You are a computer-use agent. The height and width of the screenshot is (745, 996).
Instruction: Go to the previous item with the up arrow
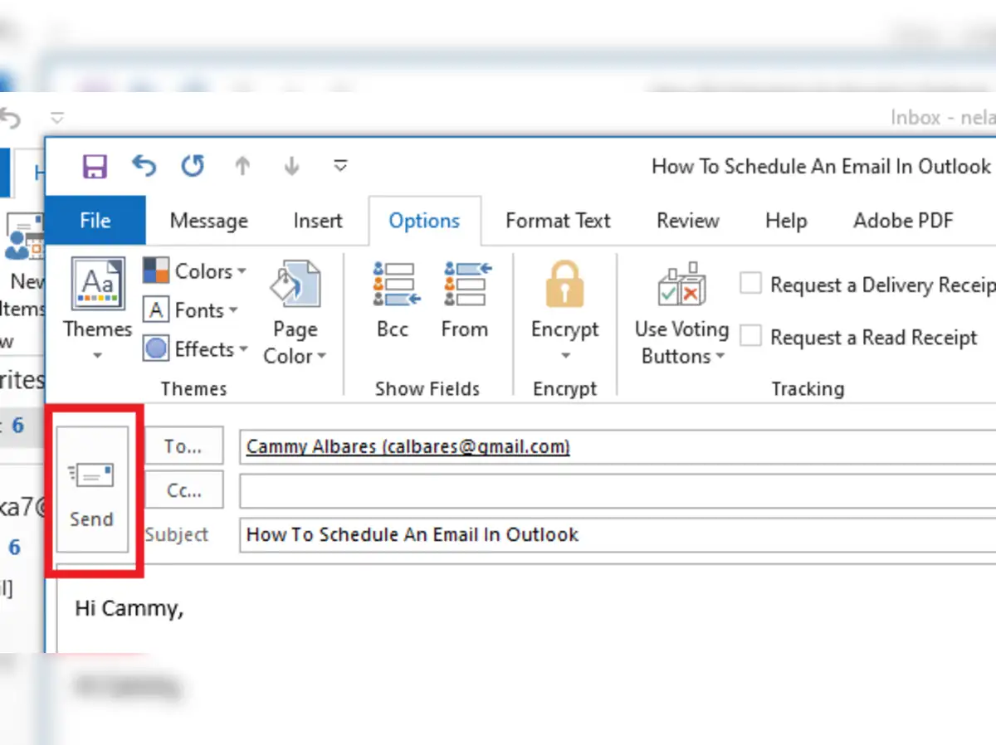pos(242,167)
